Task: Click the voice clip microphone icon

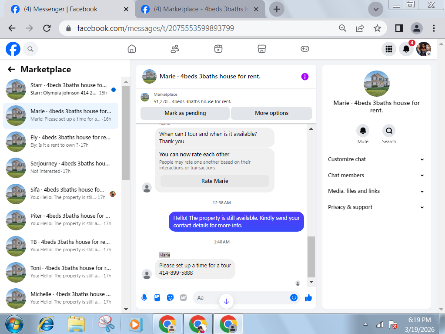Action: pos(144,298)
